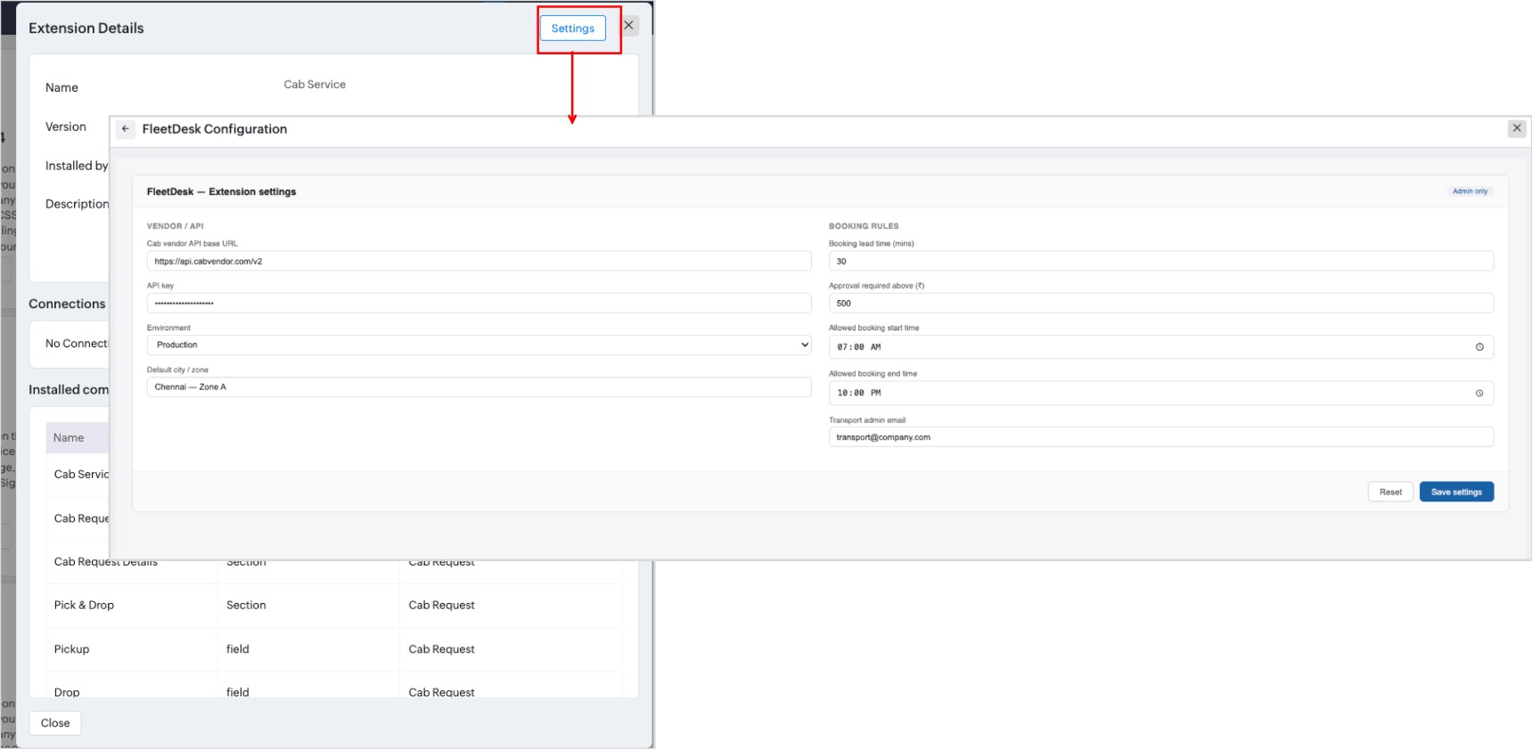This screenshot has height=749, width=1532.
Task: Click 'Cab Request' in the Pick & Drop row
Action: point(441,605)
